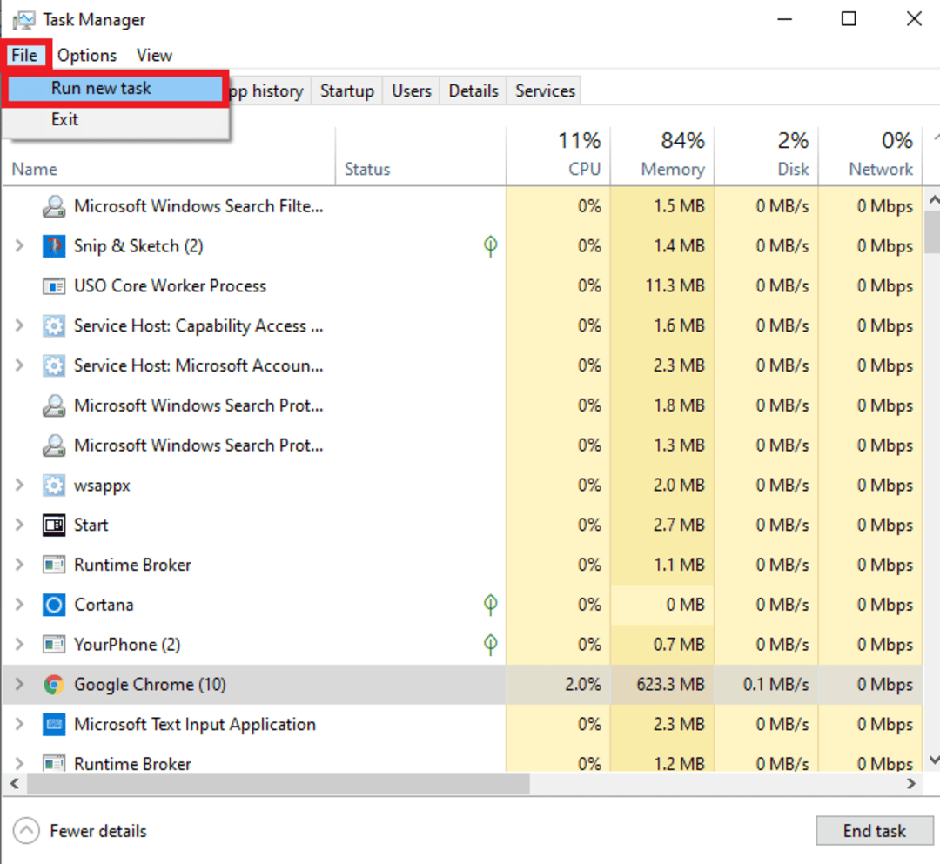The width and height of the screenshot is (940, 864).
Task: Expand the Google Chrome (10) group
Action: [19, 684]
